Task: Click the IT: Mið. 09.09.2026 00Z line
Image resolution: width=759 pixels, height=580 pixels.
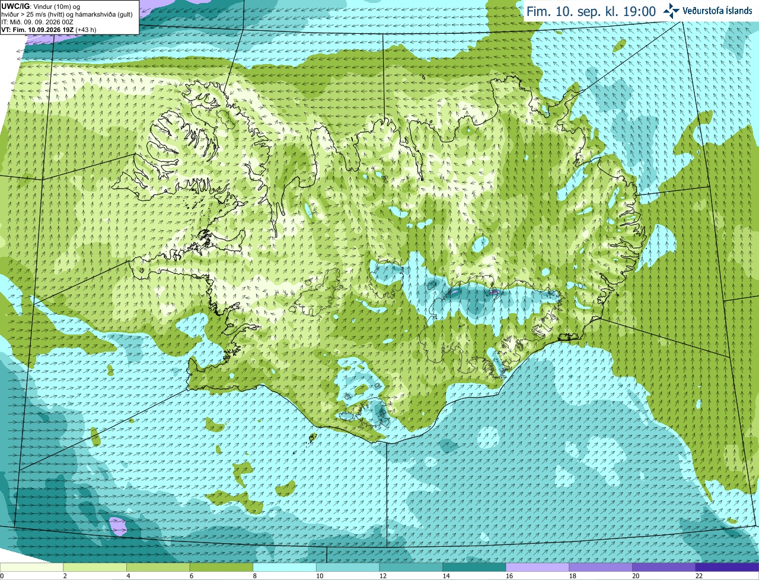Action: (x=37, y=22)
